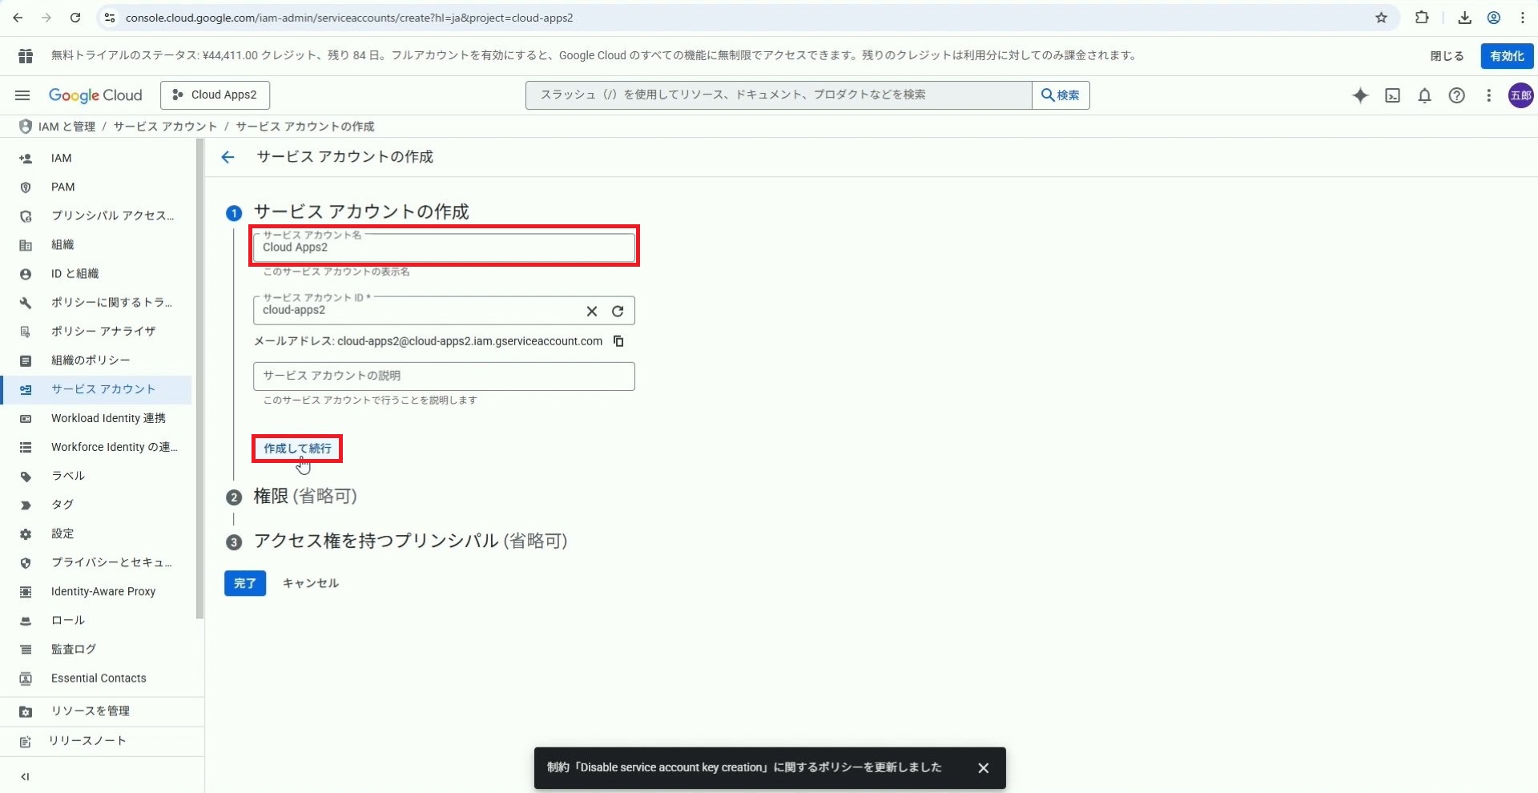Viewport: 1538px width, 793px height.
Task: Open the hamburger navigation menu
Action: [22, 95]
